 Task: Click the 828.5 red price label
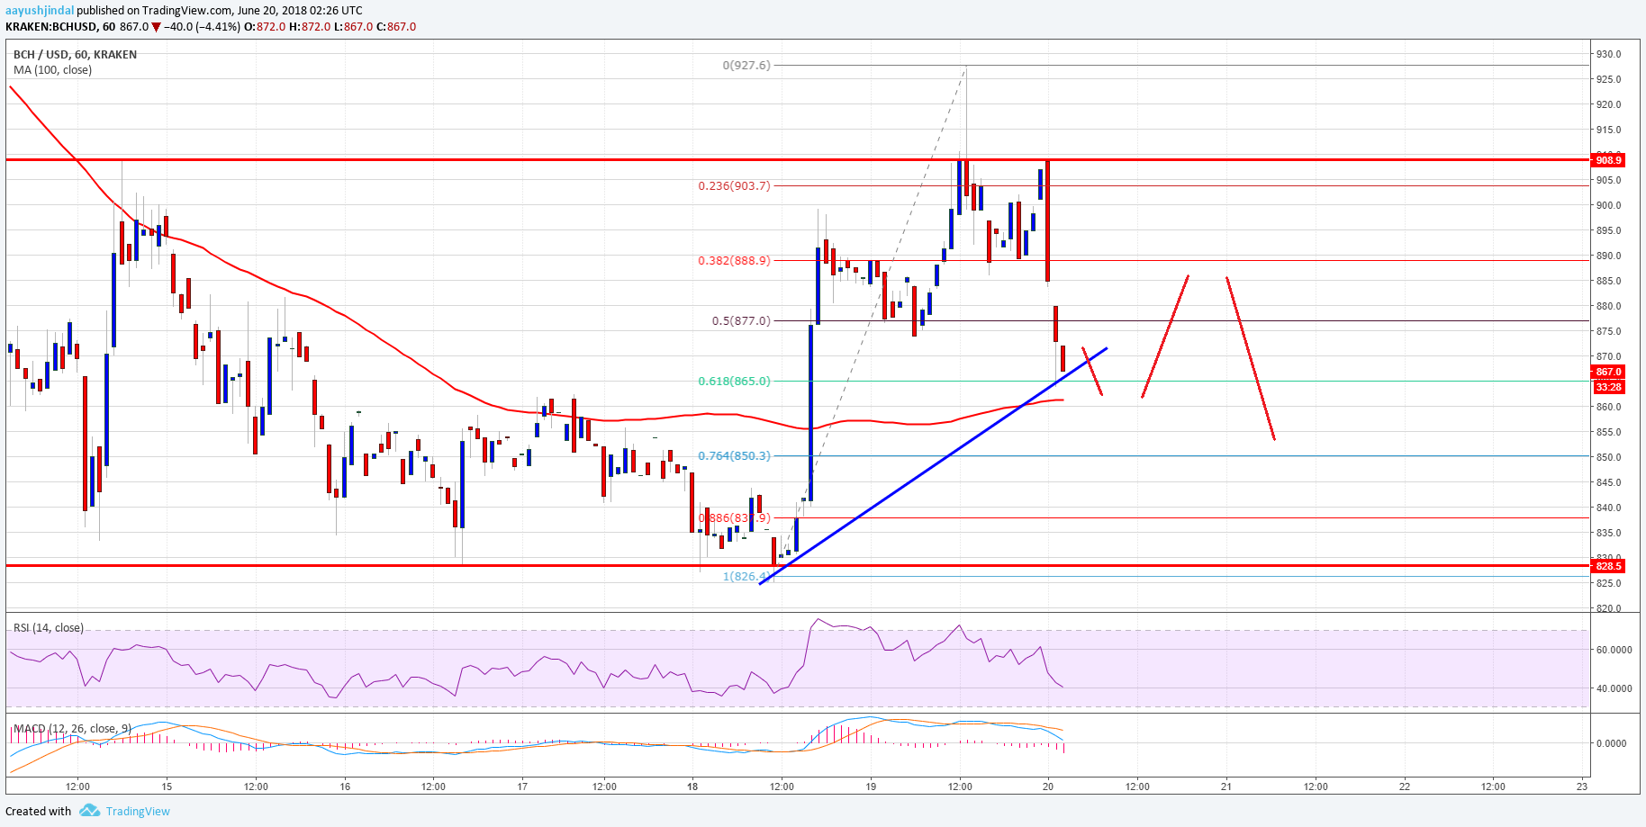pos(1608,566)
